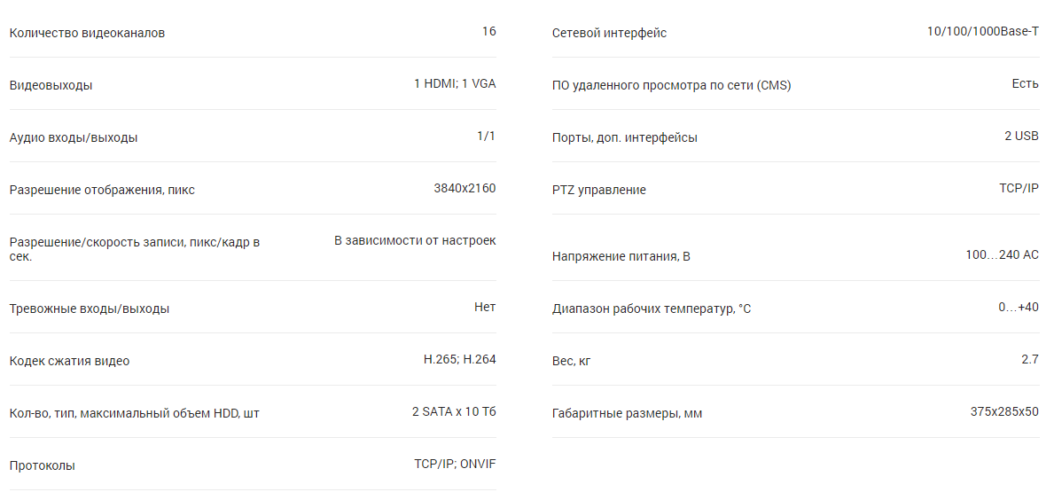Click 'Диапазон рабочих температур, °C' label
Viewport: 1054px width, 500px height.
[x=652, y=309]
